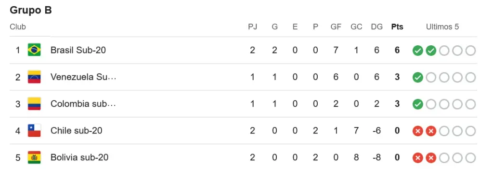Click Chile's first red loss icon
The image size is (493, 182).
pyautogui.click(x=417, y=131)
